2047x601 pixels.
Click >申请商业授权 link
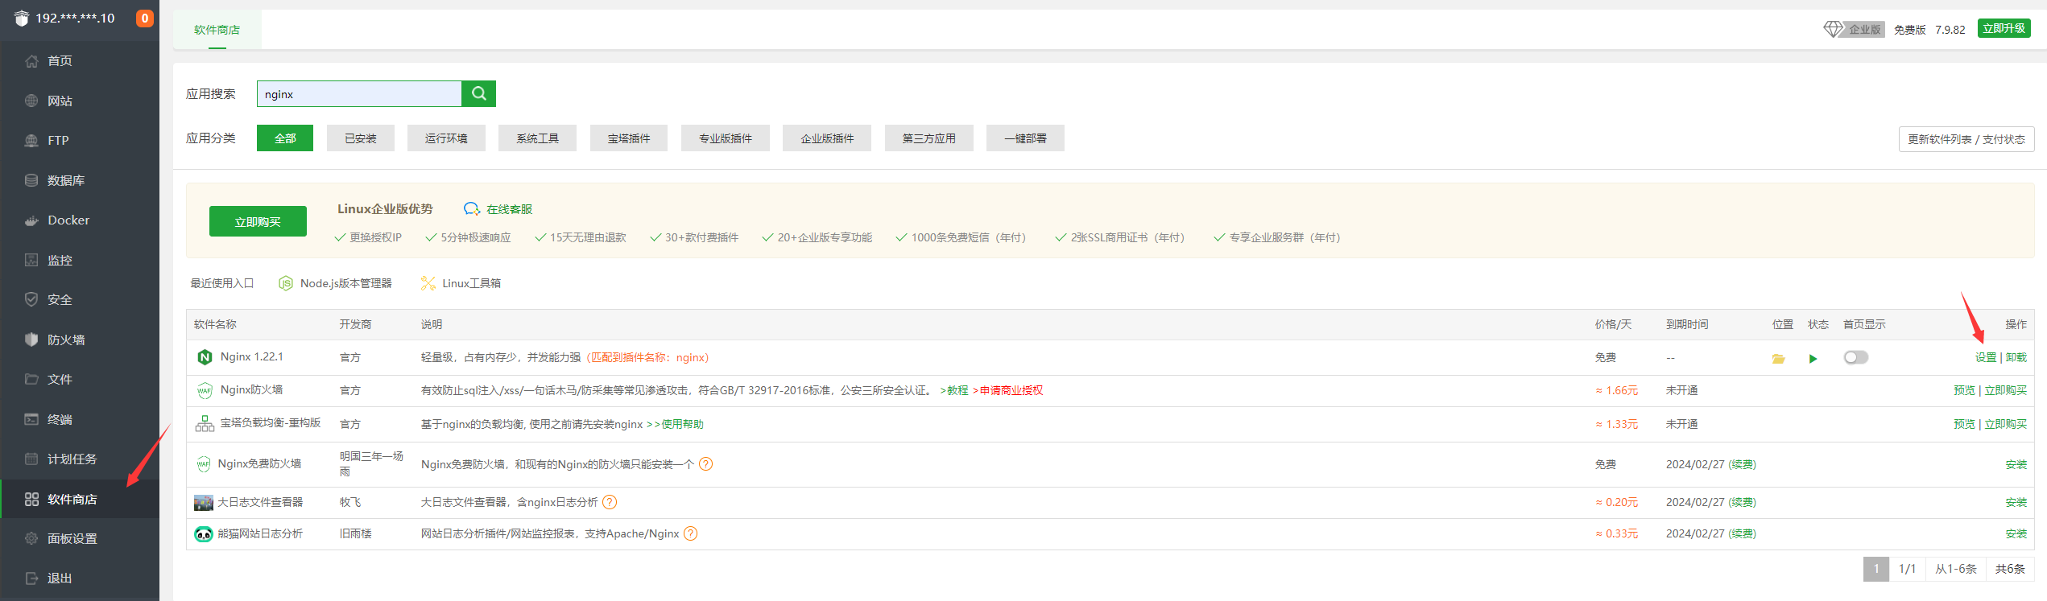(1007, 390)
